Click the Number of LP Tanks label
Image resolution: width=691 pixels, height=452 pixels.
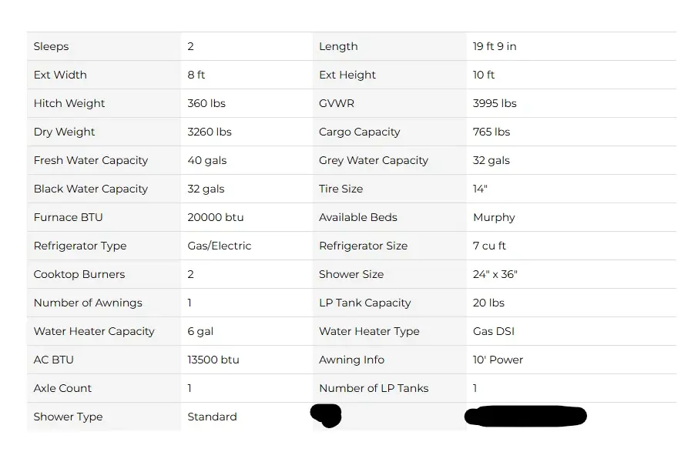click(x=374, y=388)
